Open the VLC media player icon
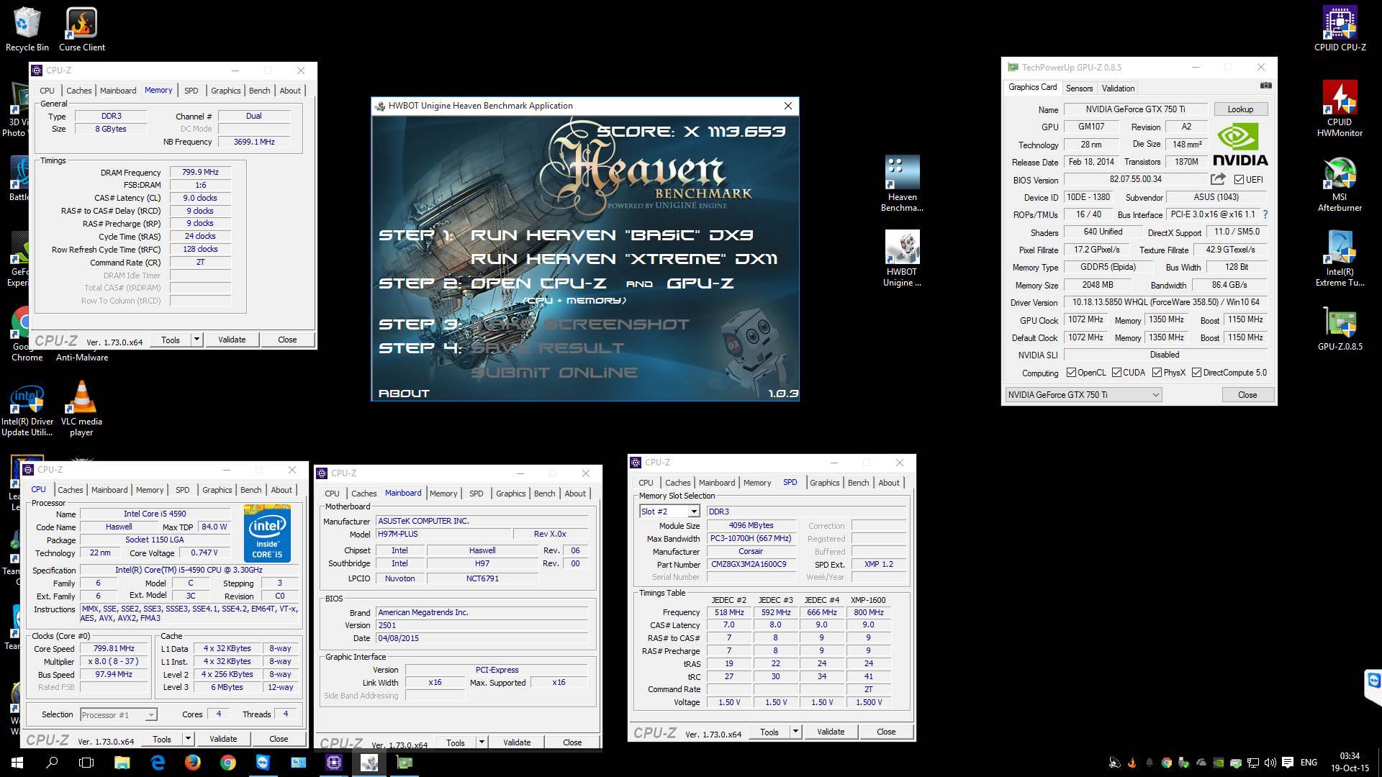 click(81, 407)
